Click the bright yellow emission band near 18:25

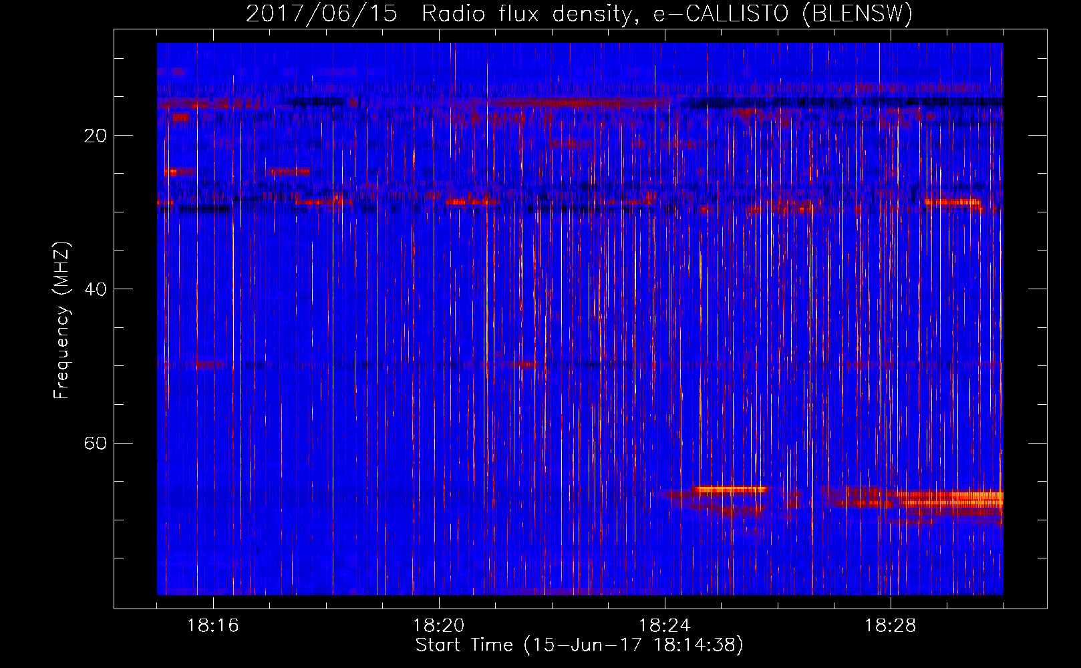pyautogui.click(x=730, y=490)
